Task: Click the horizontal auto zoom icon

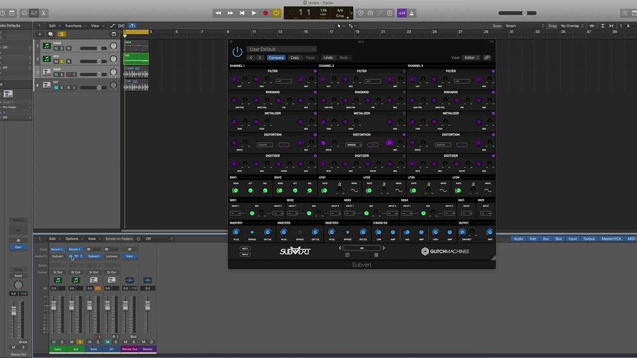Action: click(x=612, y=26)
